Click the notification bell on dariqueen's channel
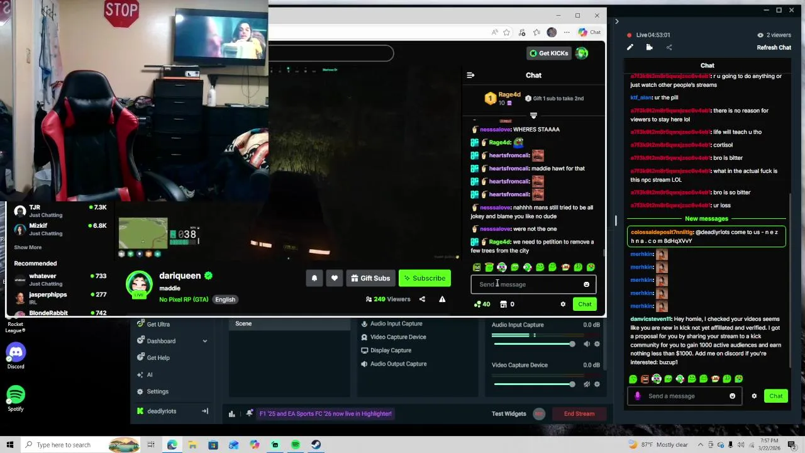The height and width of the screenshot is (453, 805). (314, 278)
